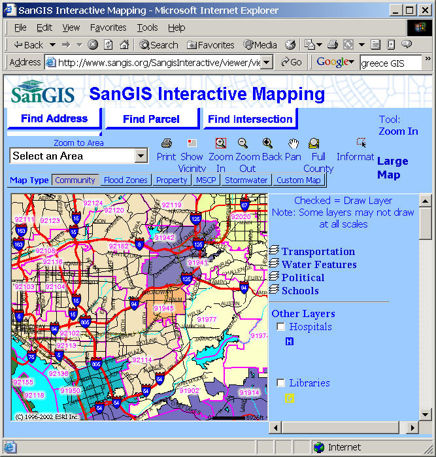Click the browser Refresh icon
Image resolution: width=436 pixels, height=457 pixels.
click(109, 44)
